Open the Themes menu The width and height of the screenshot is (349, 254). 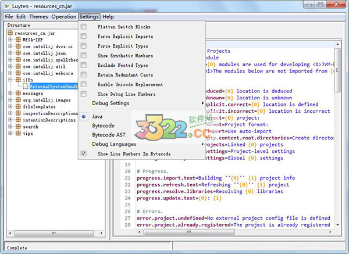(x=38, y=17)
